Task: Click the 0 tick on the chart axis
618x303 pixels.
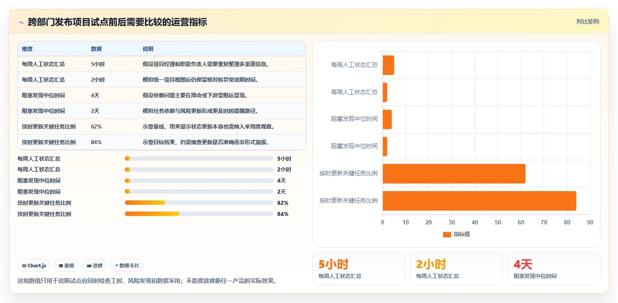Action: click(383, 222)
